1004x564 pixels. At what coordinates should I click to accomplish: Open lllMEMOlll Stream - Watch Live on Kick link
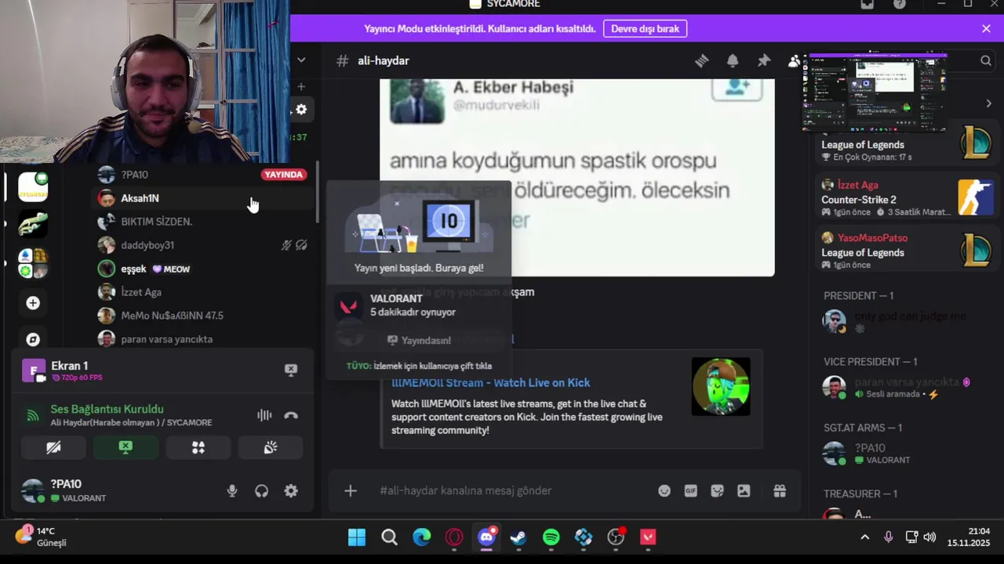(490, 382)
